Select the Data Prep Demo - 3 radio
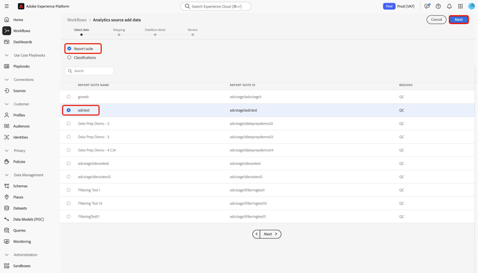Viewport: 478px width, 273px height. pyautogui.click(x=69, y=137)
